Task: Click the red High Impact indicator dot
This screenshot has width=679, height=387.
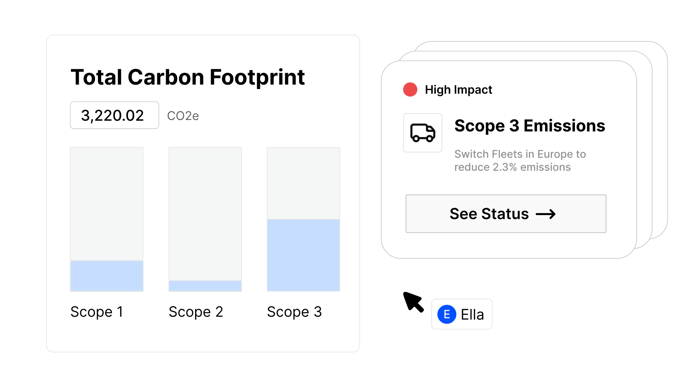Action: tap(410, 89)
